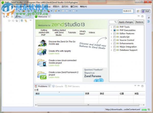
Task: Open the 帮助(H) menu
Action: (84, 7)
